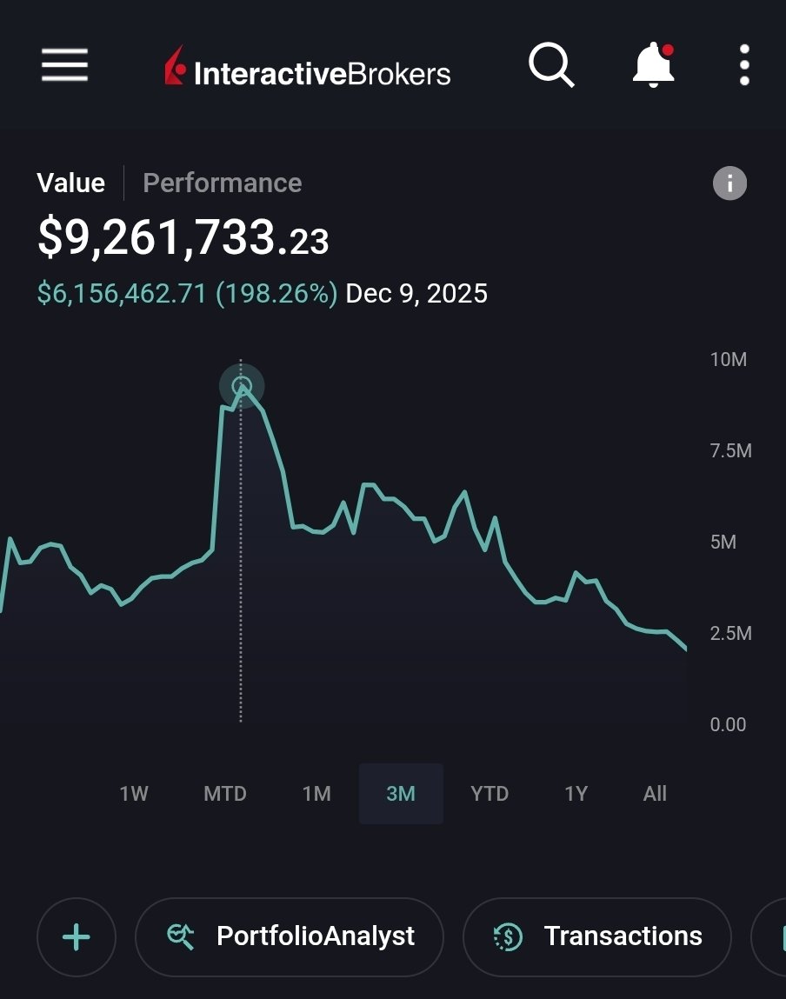Tap the Interactive Brokers logo

click(x=308, y=68)
